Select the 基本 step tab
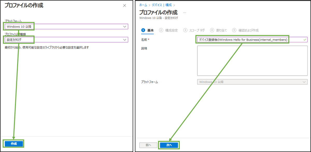 coord(147,30)
